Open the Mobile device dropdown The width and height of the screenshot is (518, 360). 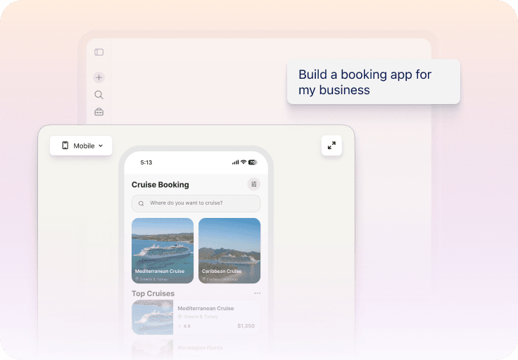pos(81,146)
